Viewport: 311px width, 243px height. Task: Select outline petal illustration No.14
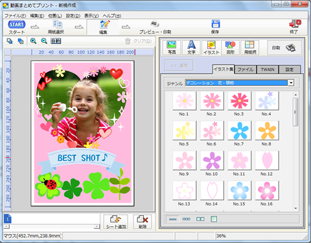[x=212, y=190]
